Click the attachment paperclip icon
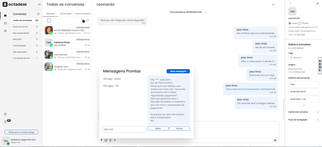The image size is (322, 147). (110, 140)
